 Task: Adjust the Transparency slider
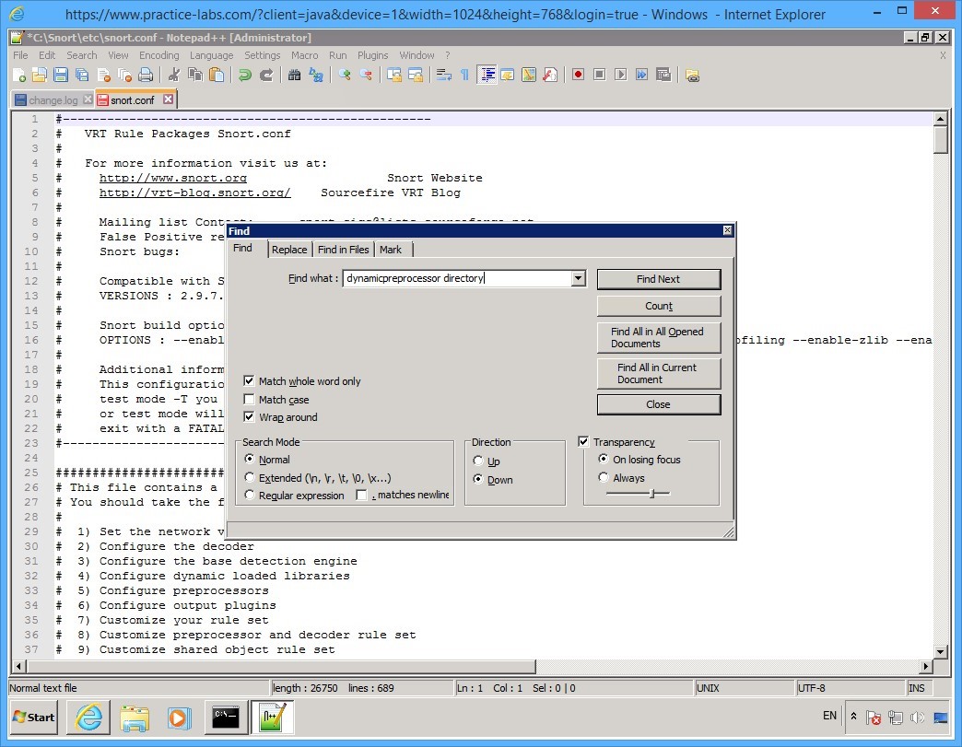(651, 493)
